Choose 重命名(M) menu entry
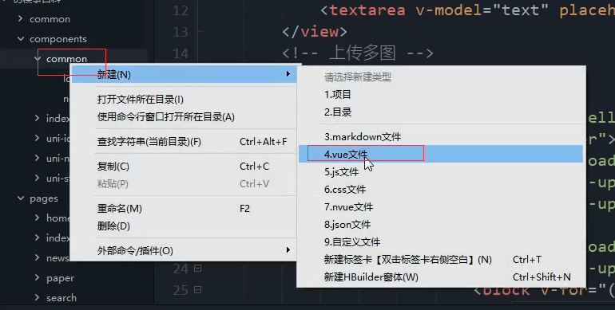 [x=120, y=209]
